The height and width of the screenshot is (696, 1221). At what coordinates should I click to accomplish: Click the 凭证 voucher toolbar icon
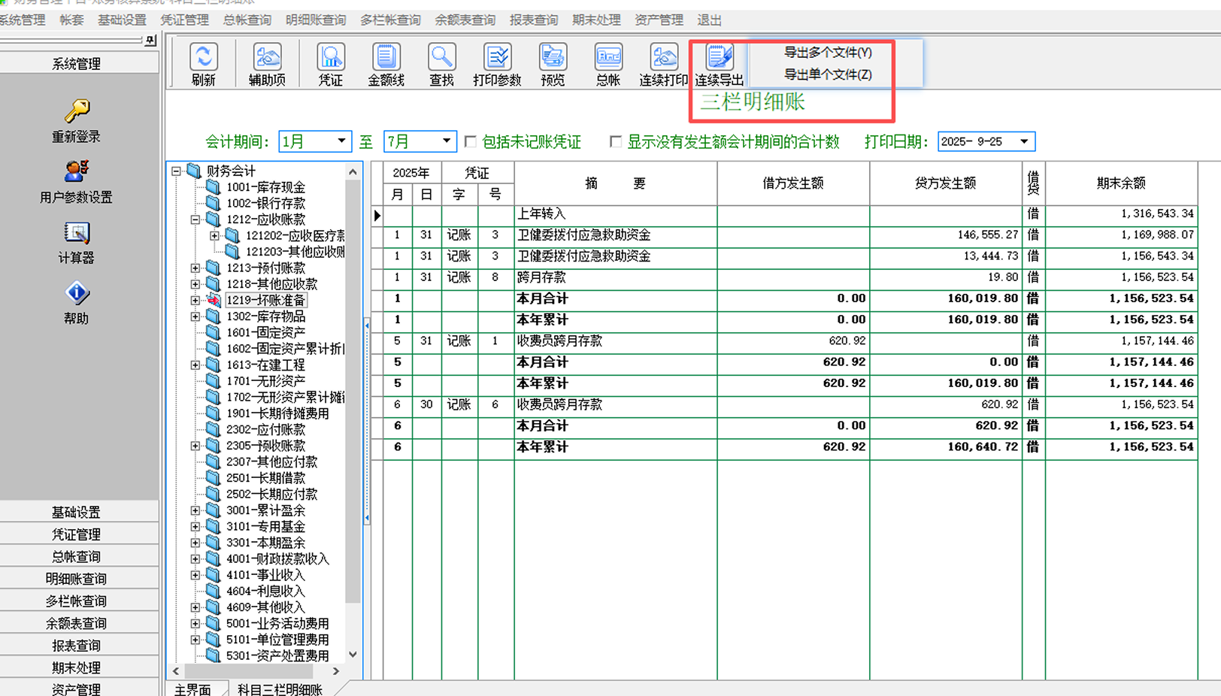(x=331, y=57)
